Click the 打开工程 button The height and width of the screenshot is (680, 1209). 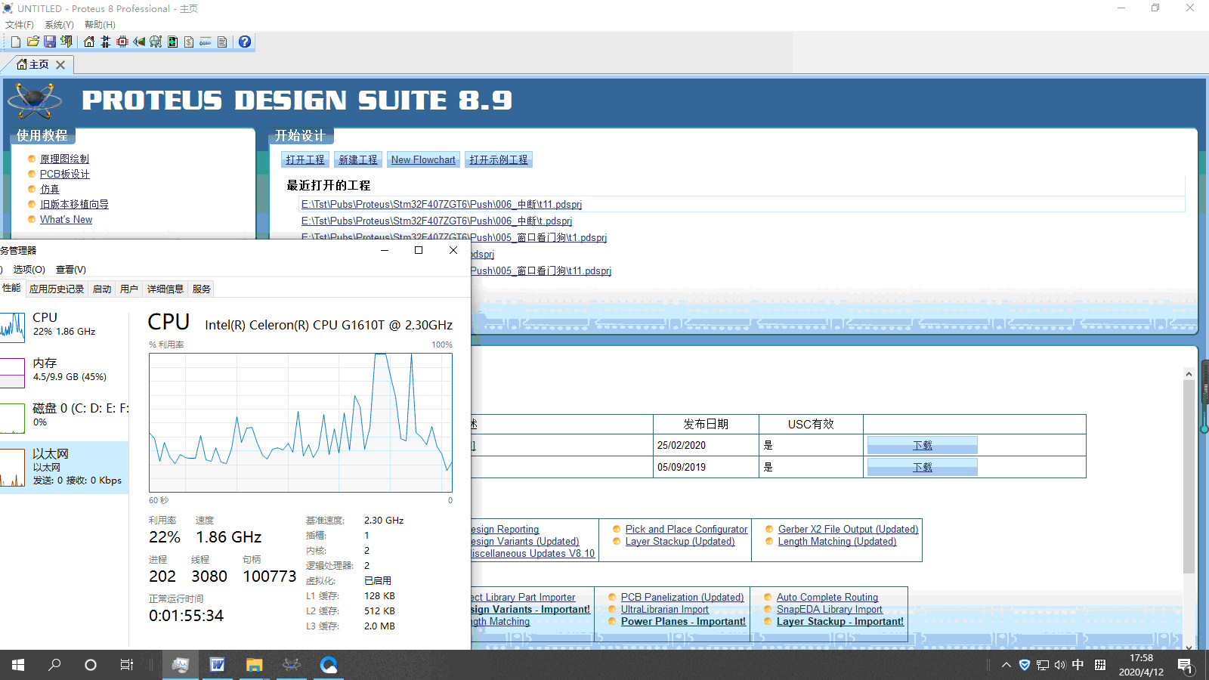tap(305, 159)
